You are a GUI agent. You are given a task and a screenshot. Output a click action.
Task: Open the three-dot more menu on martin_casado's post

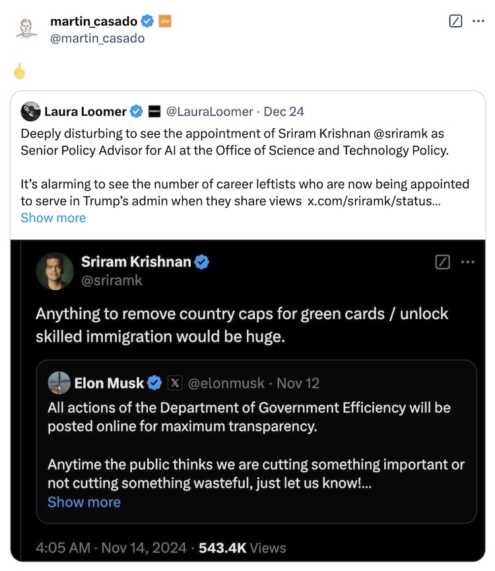pos(478,21)
